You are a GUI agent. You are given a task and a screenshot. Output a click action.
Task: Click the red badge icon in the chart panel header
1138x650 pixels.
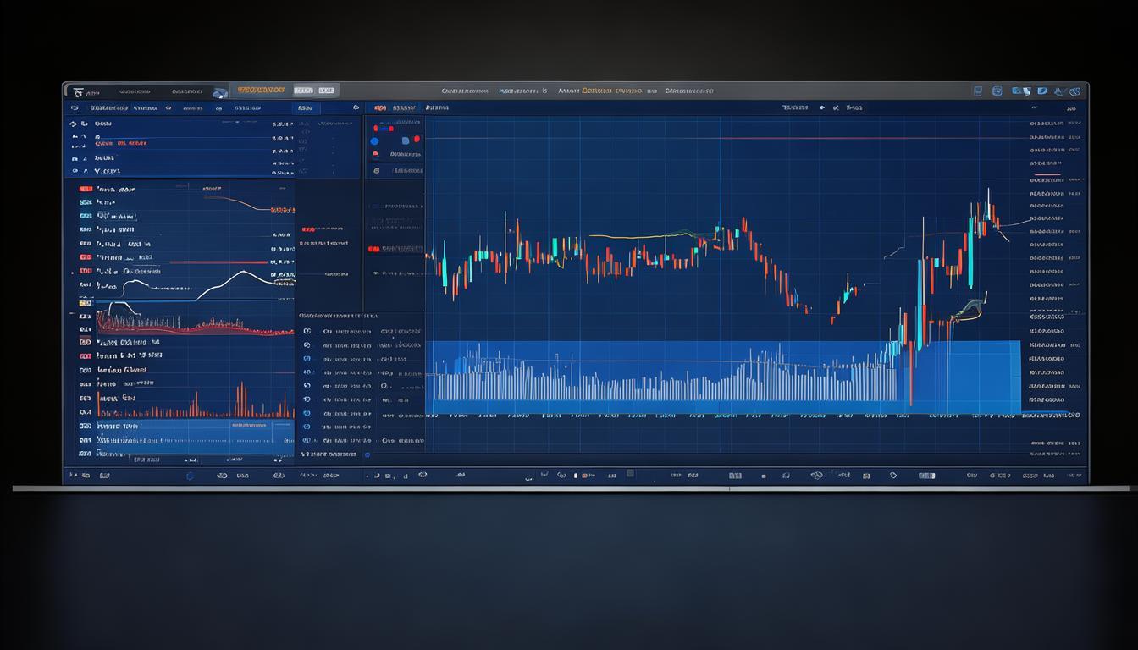click(x=380, y=108)
